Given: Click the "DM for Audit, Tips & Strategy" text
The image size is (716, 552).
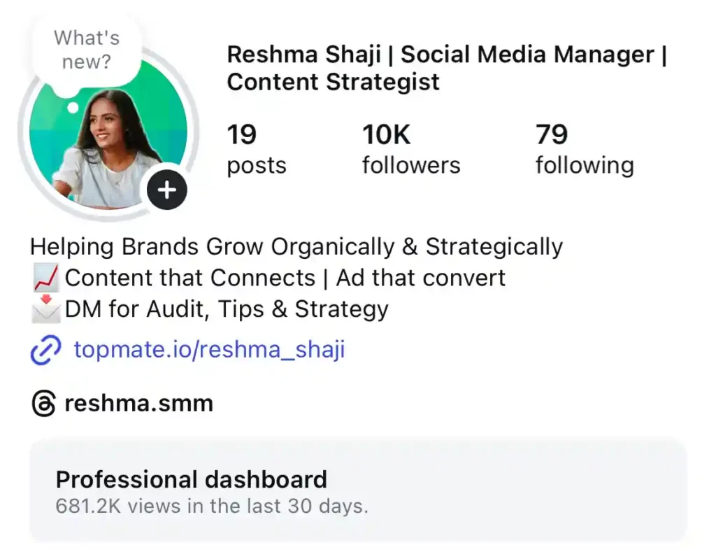Looking at the screenshot, I should tap(226, 309).
